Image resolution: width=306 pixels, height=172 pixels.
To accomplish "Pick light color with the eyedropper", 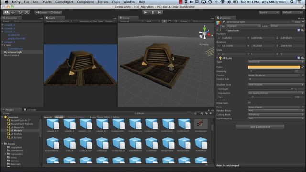I will (303, 67).
